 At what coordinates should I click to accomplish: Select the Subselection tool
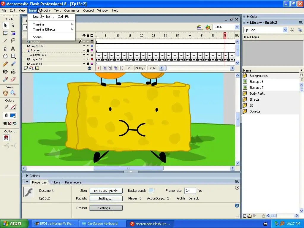coord(13,25)
